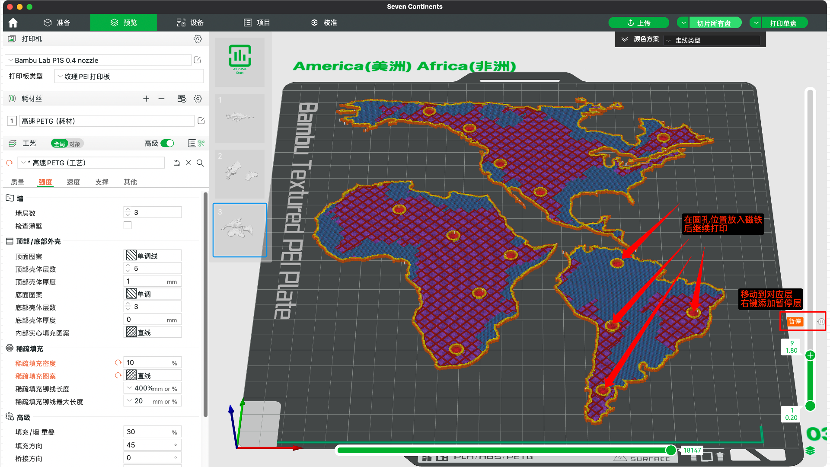Switch process scope to 对象
The width and height of the screenshot is (830, 467).
(x=75, y=144)
